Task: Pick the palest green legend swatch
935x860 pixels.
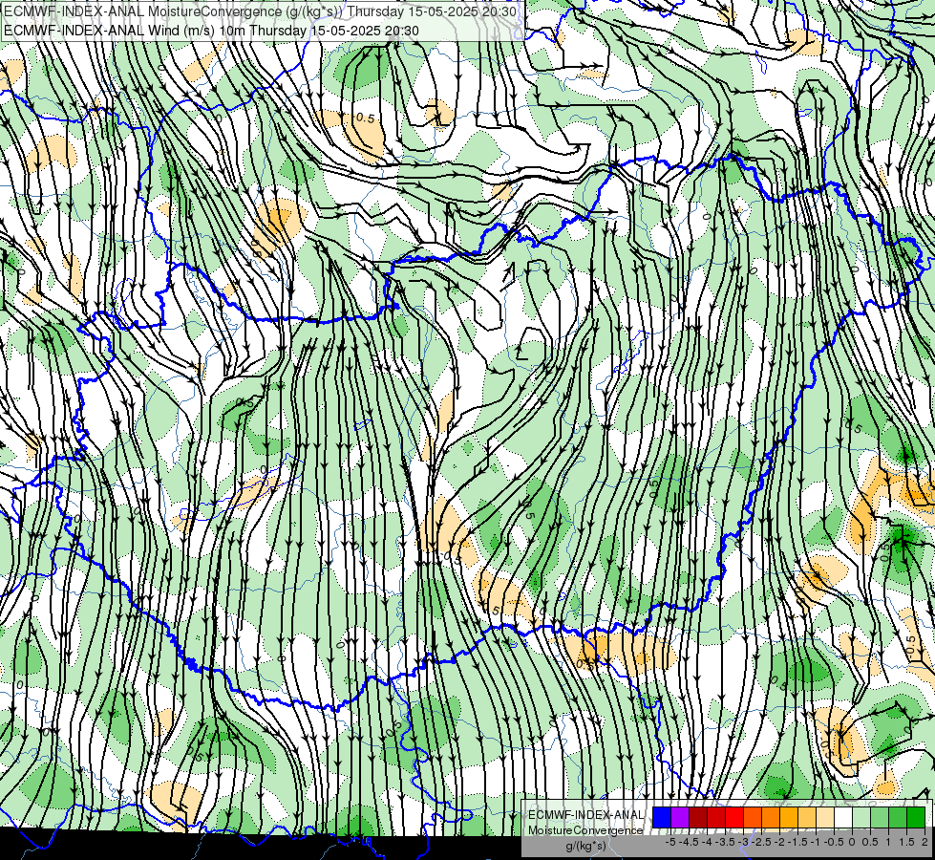Action: tap(861, 817)
